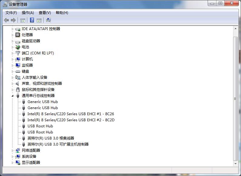This screenshot has width=241, height=176.
Task: Collapse the 通用串行总线控制器 USB controllers node
Action: pos(13,96)
